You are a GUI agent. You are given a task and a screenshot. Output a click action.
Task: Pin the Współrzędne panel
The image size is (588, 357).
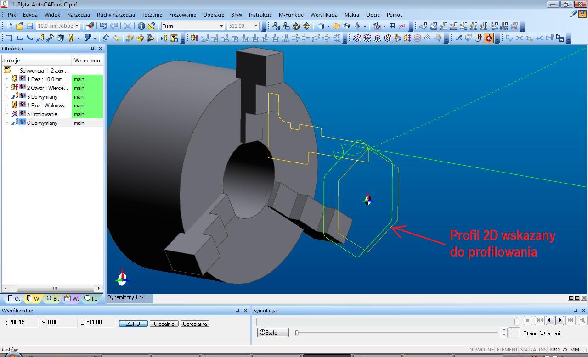coord(237,311)
